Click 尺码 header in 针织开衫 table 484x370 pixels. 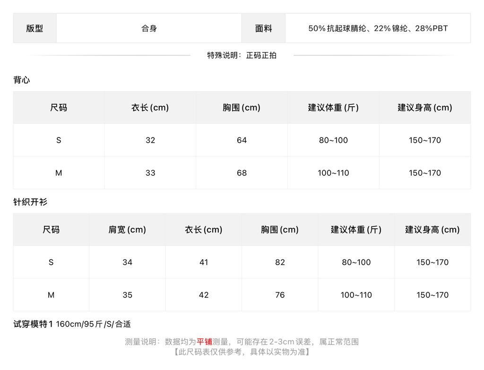click(51, 230)
